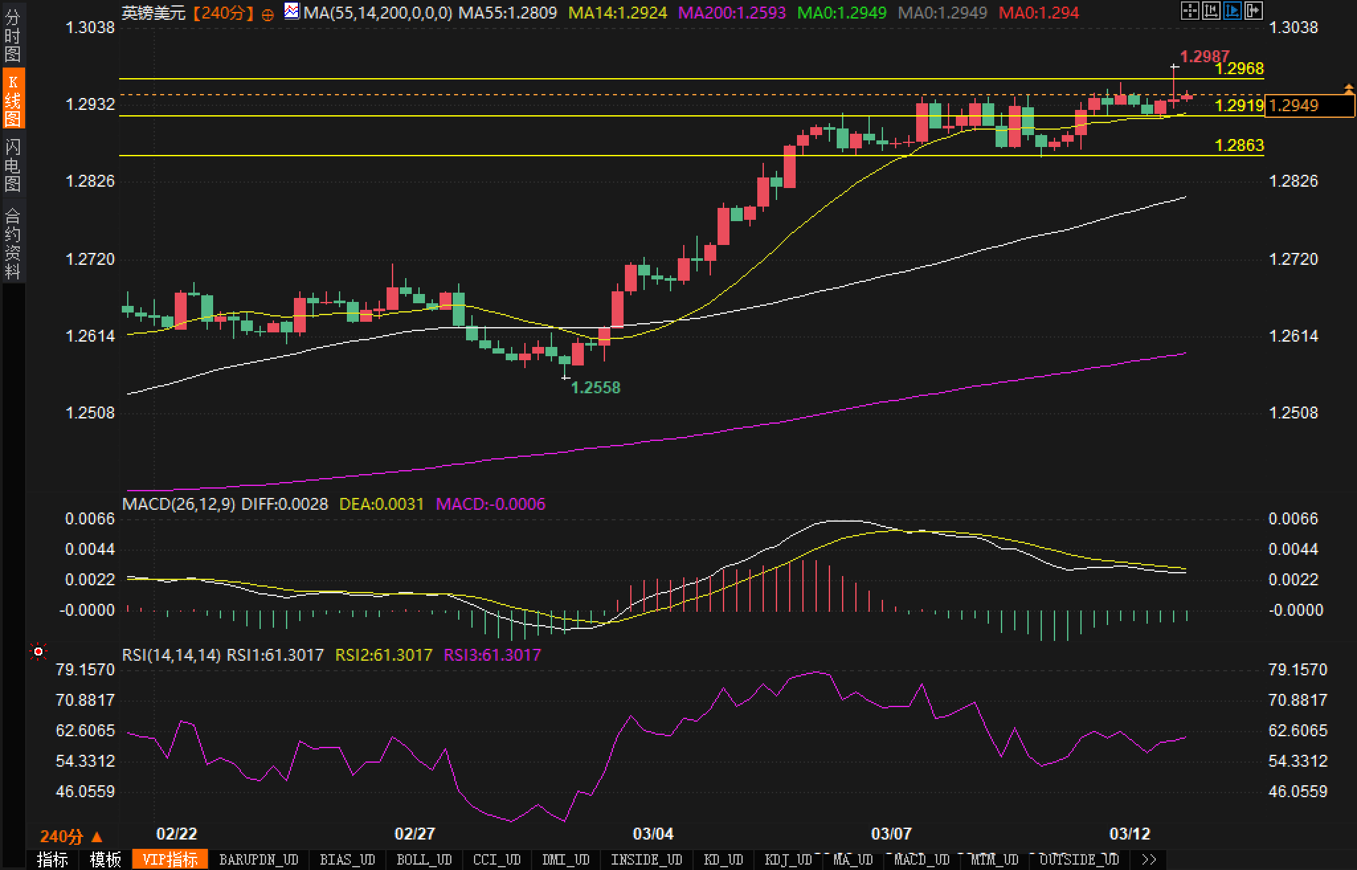This screenshot has width=1357, height=870.
Task: Click the red sun marker beside RSI panel
Action: tap(38, 653)
